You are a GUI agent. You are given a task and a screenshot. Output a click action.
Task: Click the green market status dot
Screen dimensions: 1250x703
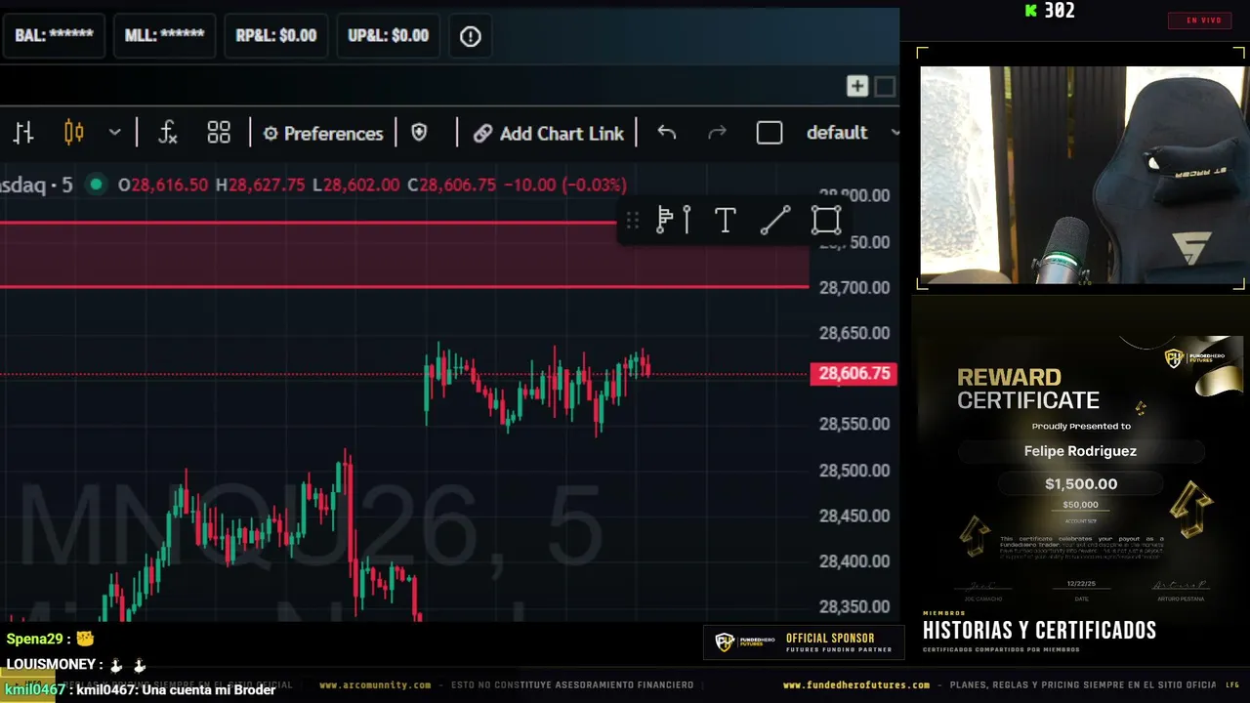point(96,185)
